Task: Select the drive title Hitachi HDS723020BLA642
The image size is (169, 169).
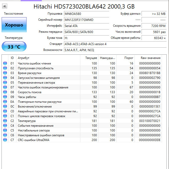Action: pyautogui.click(x=84, y=7)
